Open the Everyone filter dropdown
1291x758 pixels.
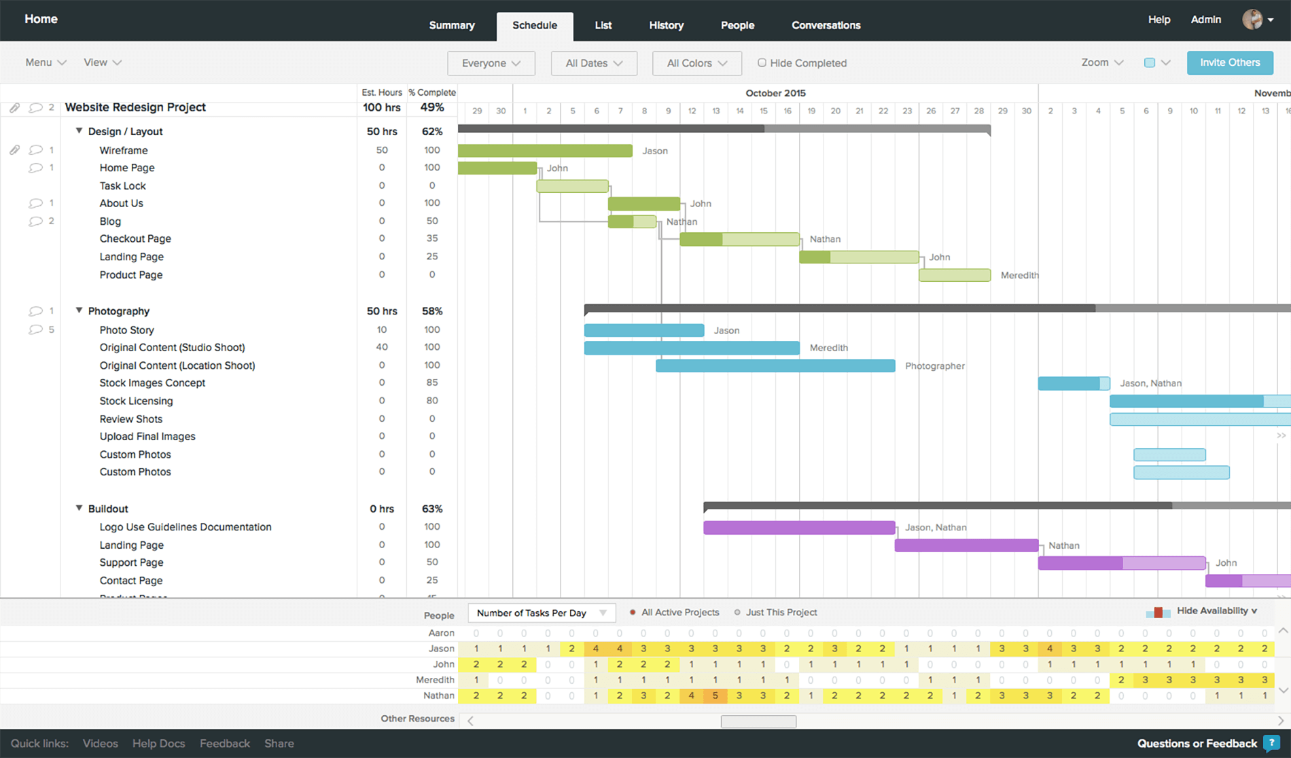click(491, 63)
